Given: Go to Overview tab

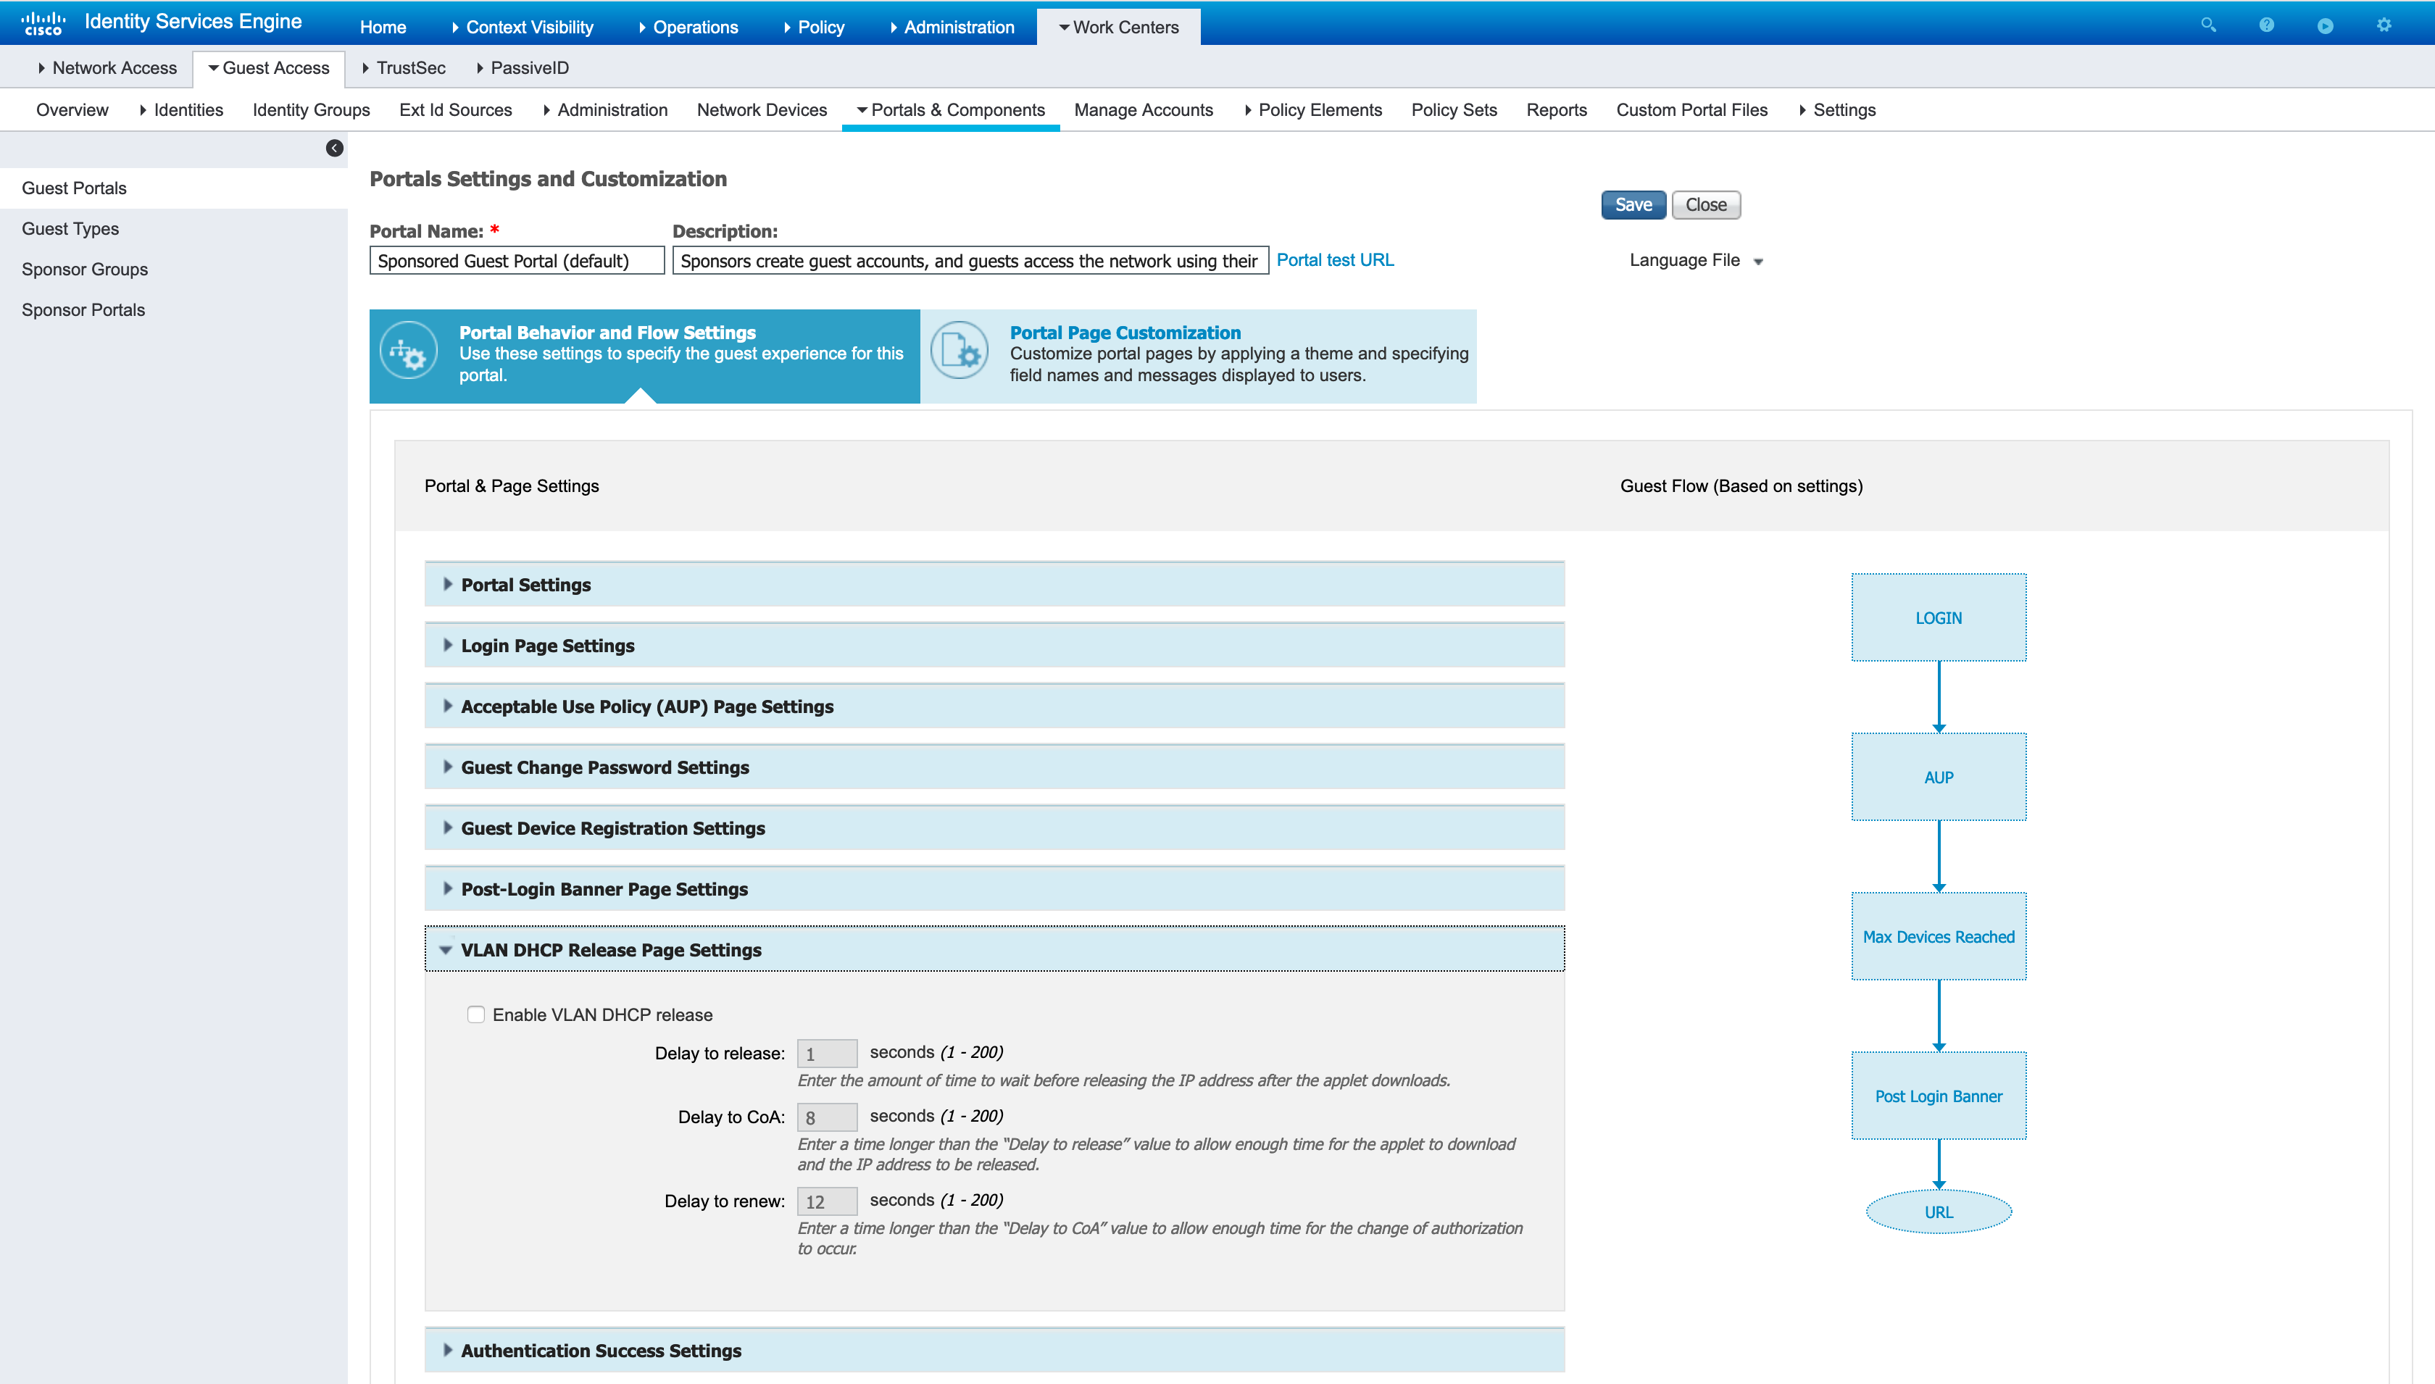Looking at the screenshot, I should coord(72,109).
